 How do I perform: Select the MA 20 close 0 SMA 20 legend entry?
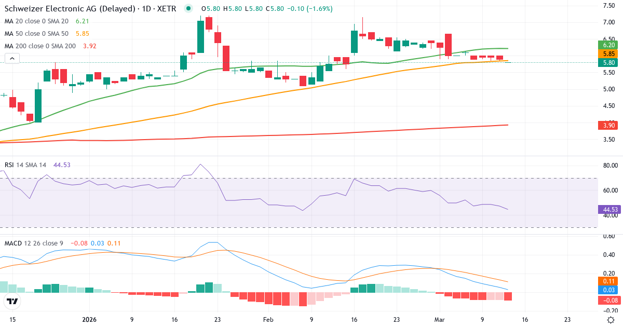click(39, 21)
